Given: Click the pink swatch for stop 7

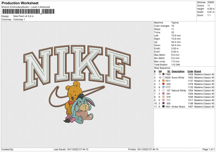Looking at the screenshot, I should coord(163,94).
